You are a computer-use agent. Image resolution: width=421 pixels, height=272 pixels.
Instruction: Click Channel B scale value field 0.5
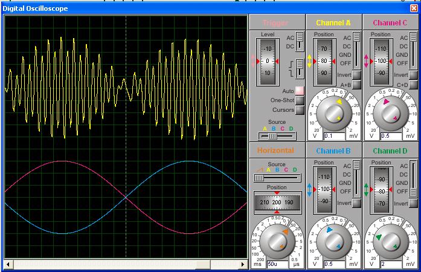[x=335, y=264]
